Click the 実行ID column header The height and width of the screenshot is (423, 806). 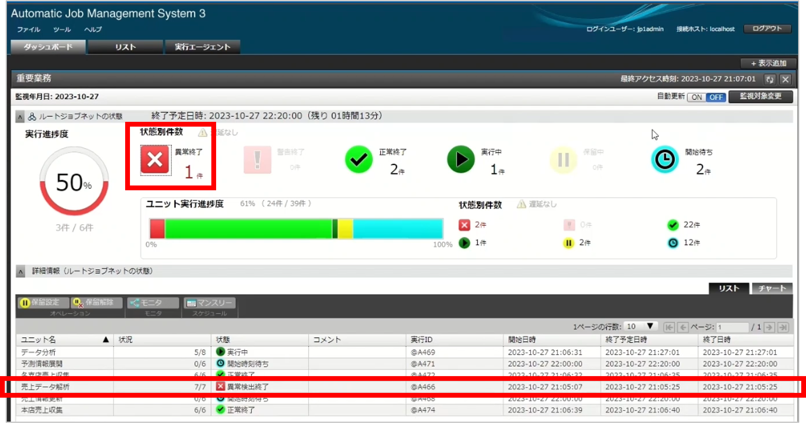point(454,339)
